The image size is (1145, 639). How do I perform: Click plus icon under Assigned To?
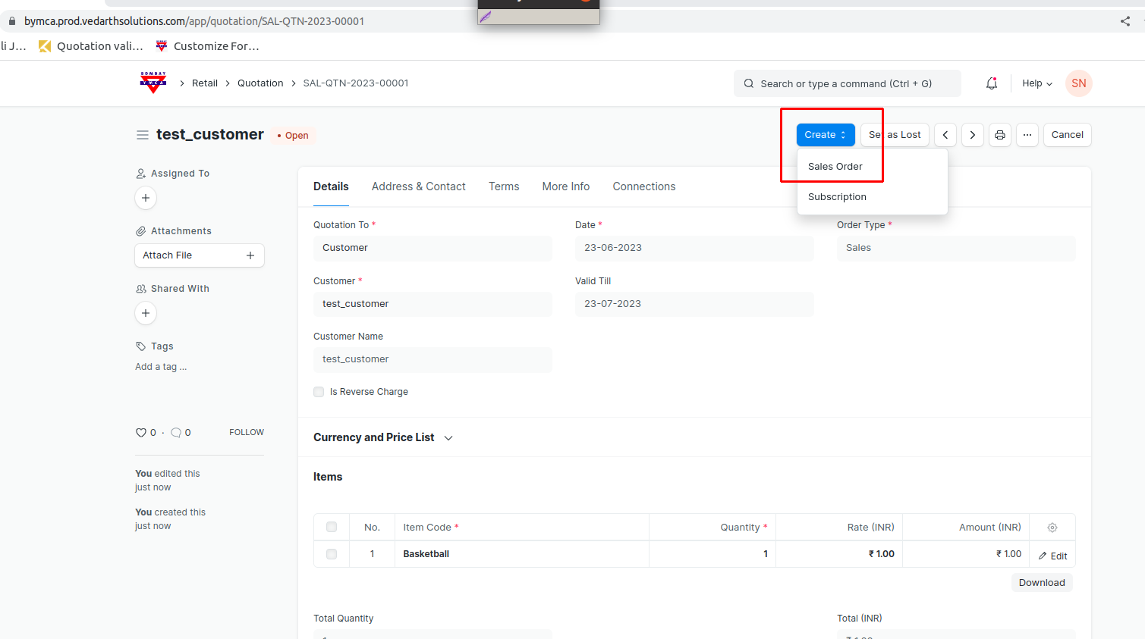point(146,198)
